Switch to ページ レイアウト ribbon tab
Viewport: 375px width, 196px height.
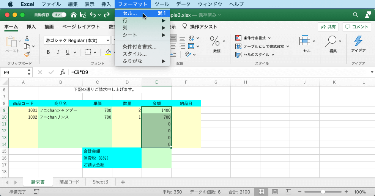pyautogui.click(x=81, y=27)
